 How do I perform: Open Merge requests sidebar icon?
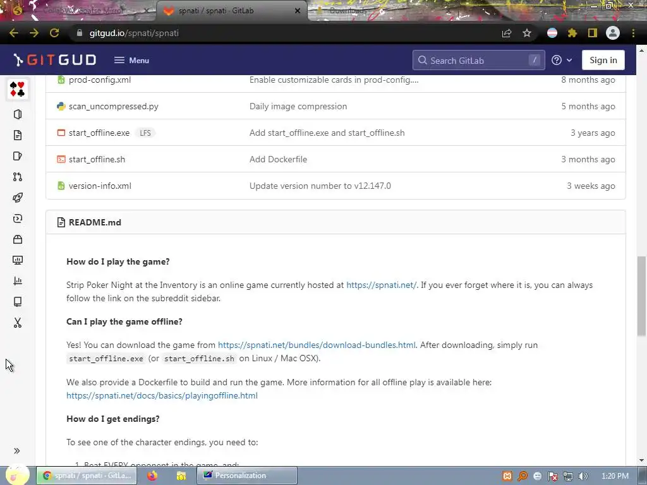(17, 177)
